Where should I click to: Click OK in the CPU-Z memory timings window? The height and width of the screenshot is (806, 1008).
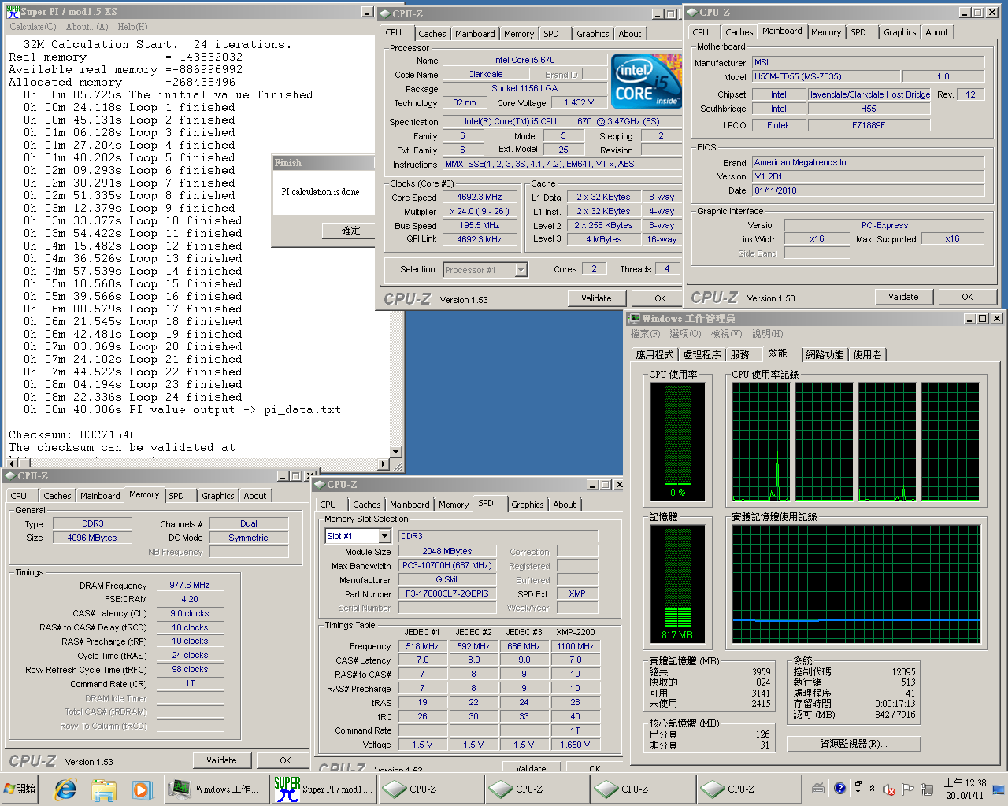pyautogui.click(x=285, y=760)
